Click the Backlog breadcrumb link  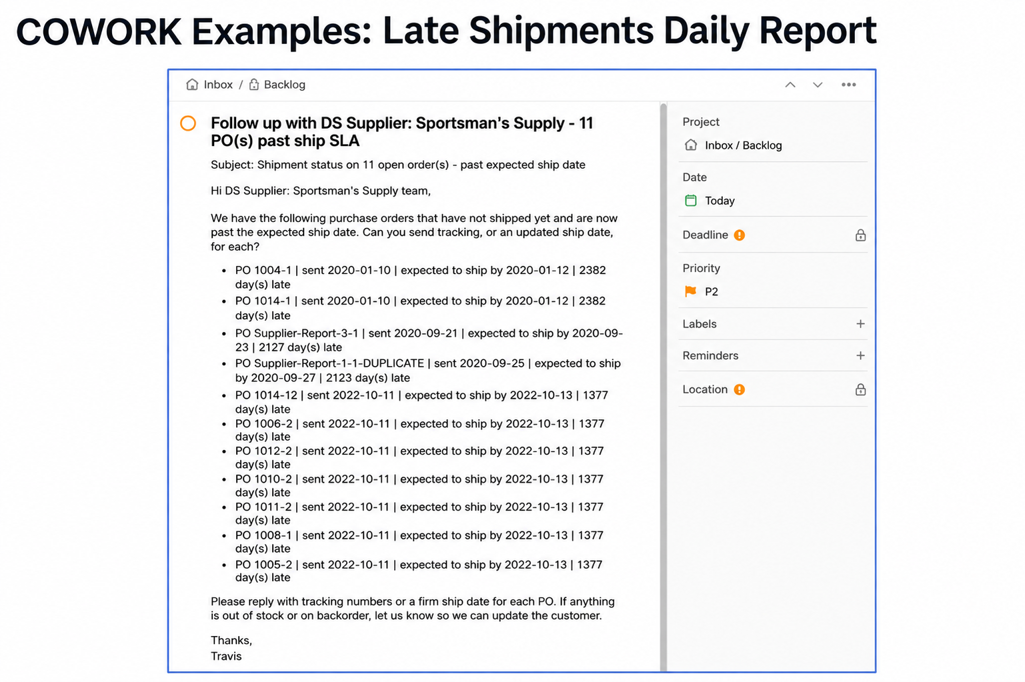[284, 85]
